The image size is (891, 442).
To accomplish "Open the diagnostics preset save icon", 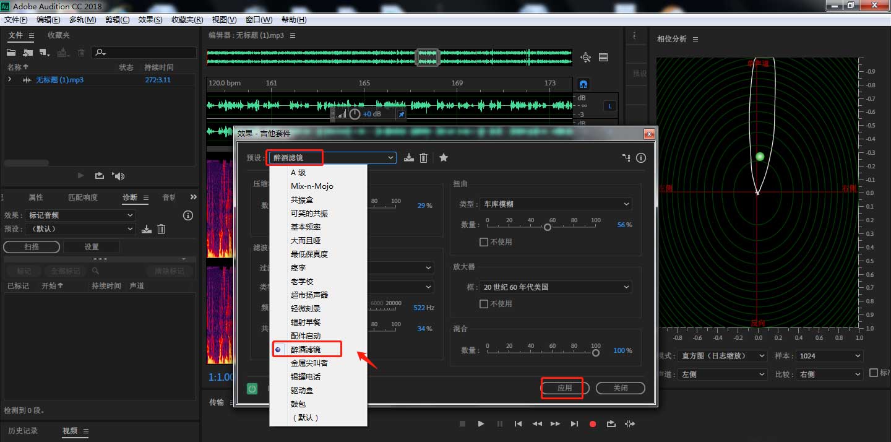I will [x=145, y=228].
